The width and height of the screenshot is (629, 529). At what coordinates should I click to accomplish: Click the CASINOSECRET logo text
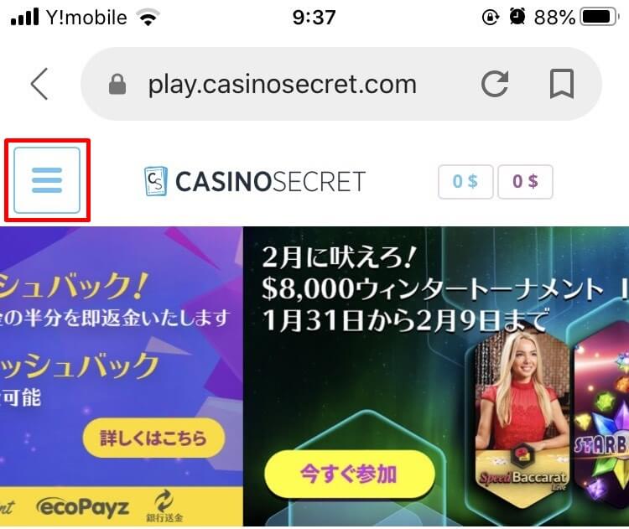(270, 182)
